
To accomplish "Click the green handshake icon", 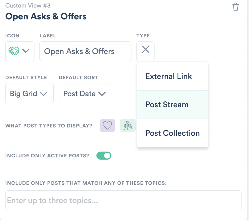I will tap(14, 51).
